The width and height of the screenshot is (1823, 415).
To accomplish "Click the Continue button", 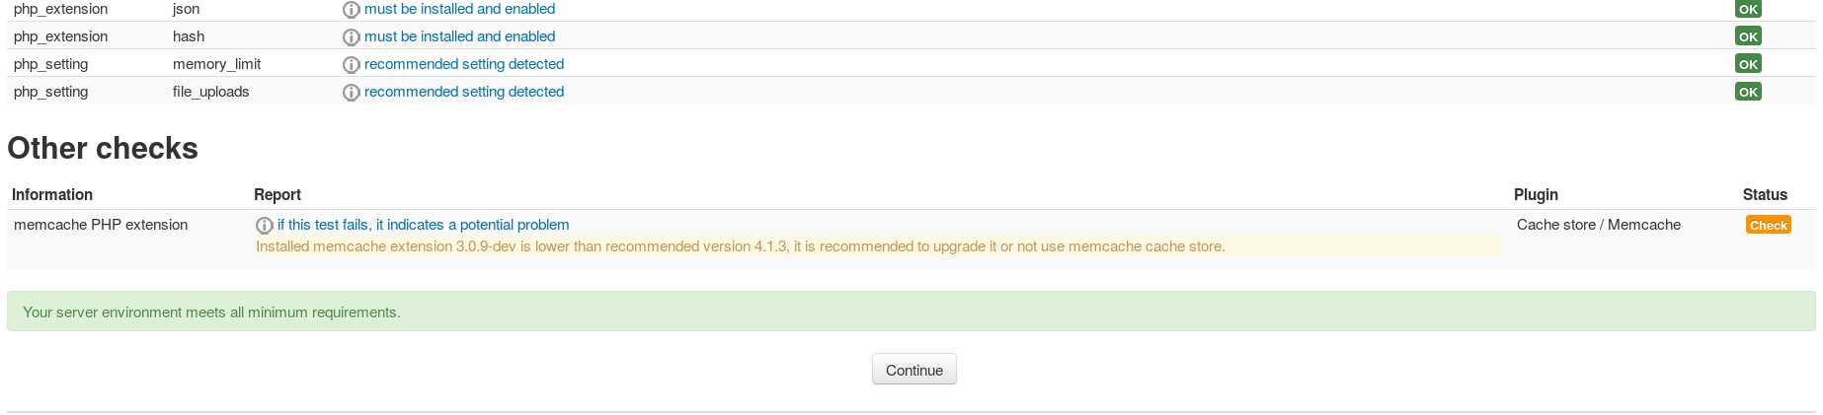I will pos(914,370).
